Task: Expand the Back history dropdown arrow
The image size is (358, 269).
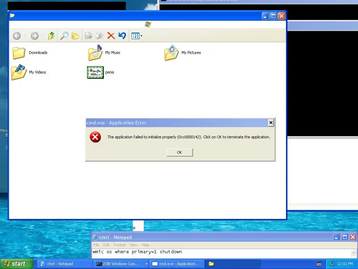Action: tap(25, 36)
